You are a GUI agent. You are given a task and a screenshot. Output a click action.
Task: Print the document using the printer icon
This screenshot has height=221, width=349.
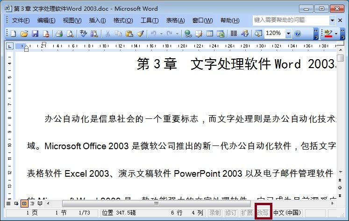pyautogui.click(x=59, y=34)
